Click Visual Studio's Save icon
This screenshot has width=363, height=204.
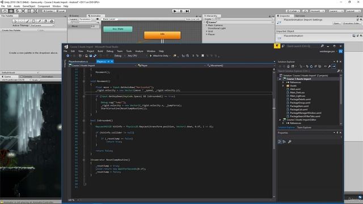[x=91, y=56]
